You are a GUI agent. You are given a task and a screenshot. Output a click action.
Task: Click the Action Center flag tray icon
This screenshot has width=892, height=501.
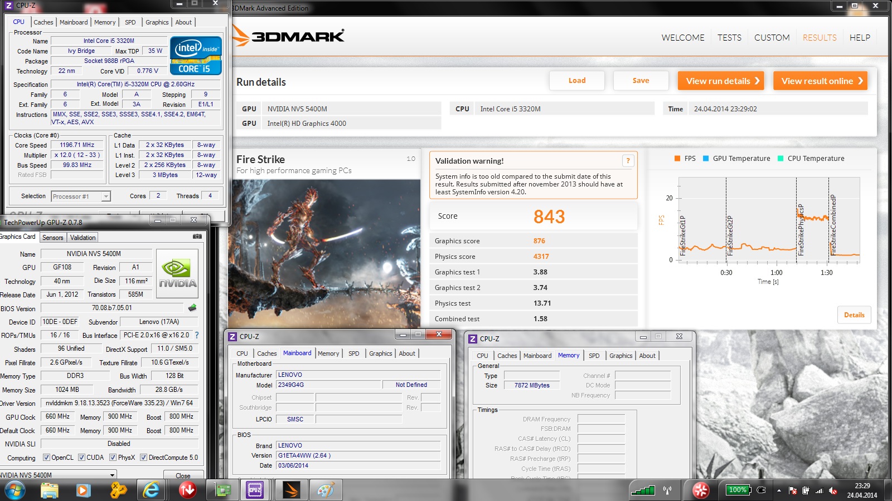pos(793,490)
